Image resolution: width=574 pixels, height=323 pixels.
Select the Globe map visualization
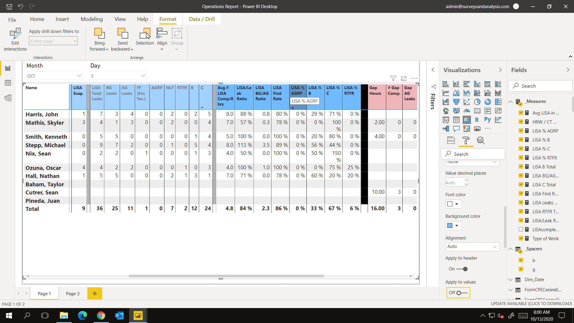tap(446, 111)
